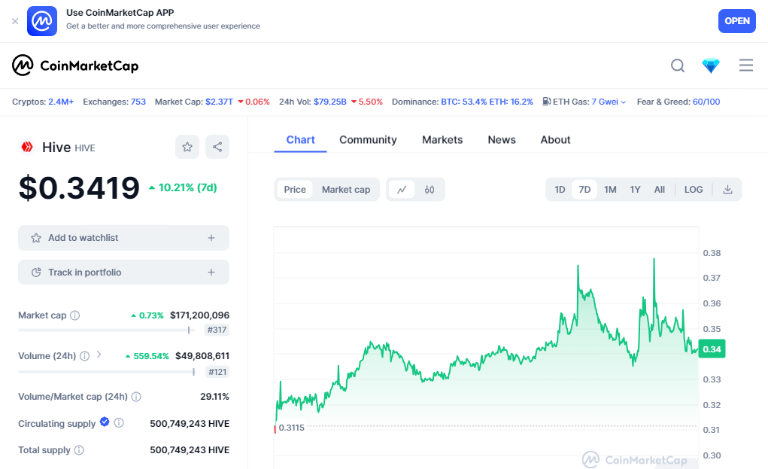Dismiss the CoinMarketCap app banner
Screen dimensions: 768x469
15,21
